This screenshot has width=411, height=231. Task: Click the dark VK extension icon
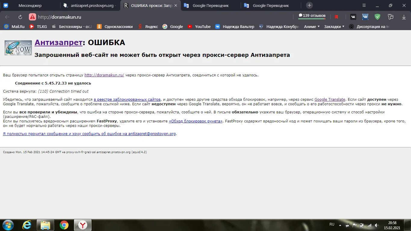point(353,17)
